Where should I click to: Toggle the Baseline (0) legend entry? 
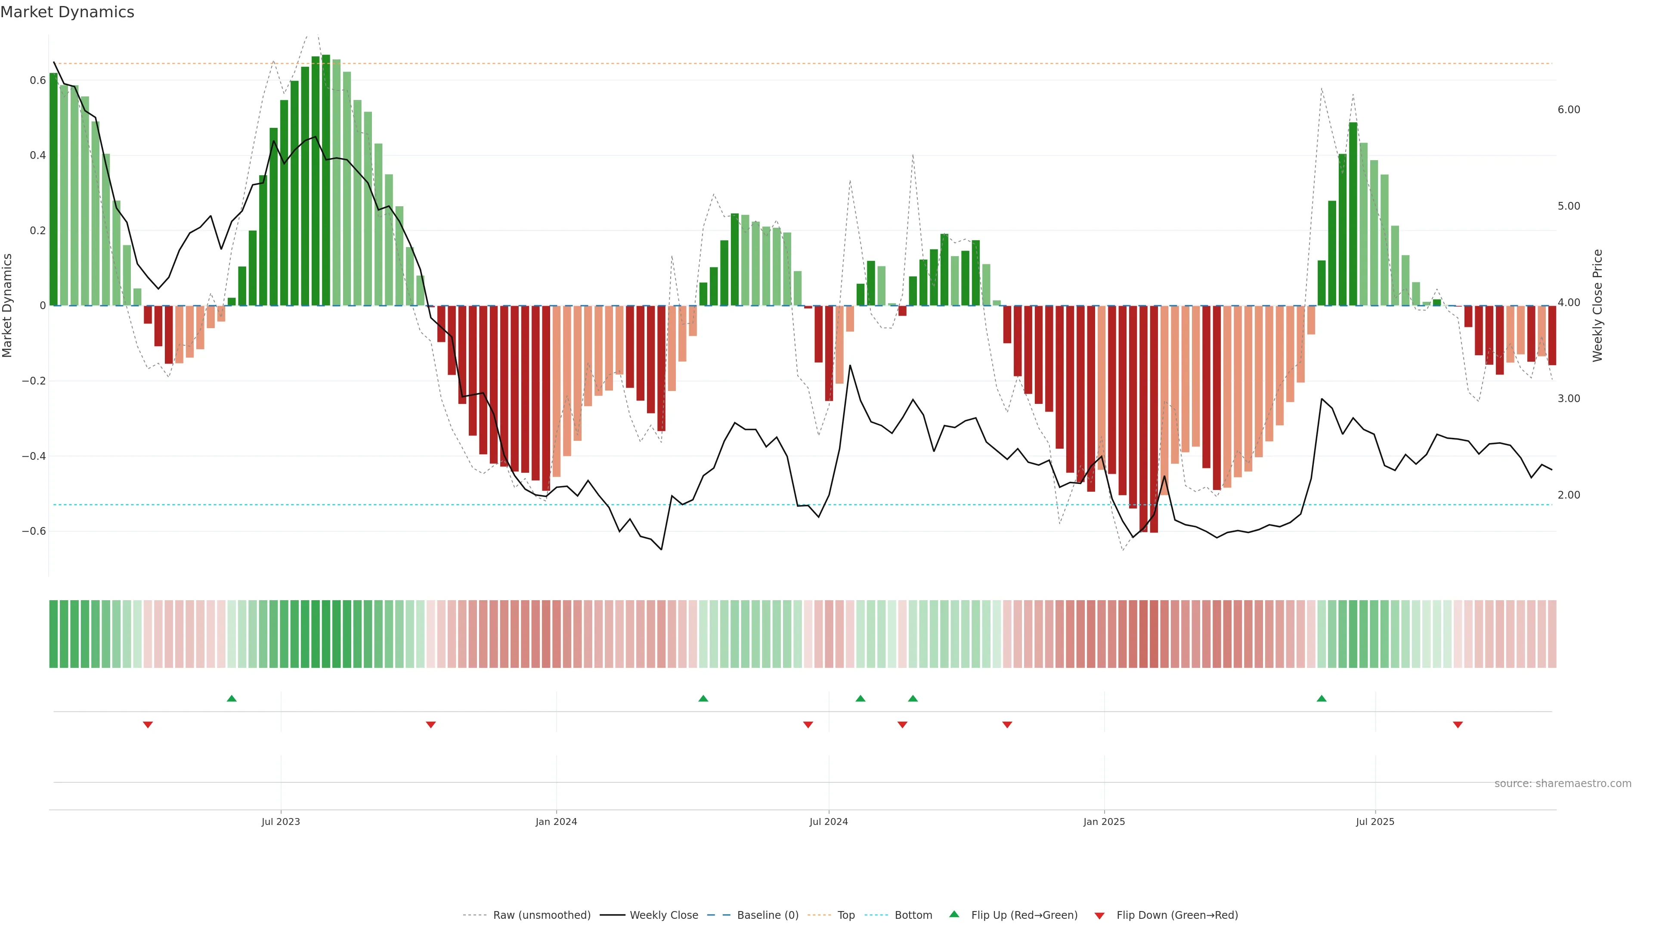pos(768,915)
